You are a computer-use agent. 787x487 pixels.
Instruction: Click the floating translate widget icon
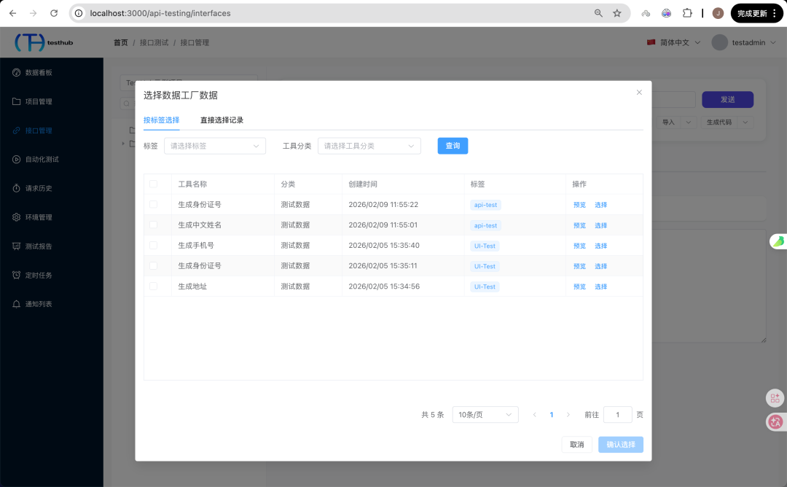[x=775, y=421]
